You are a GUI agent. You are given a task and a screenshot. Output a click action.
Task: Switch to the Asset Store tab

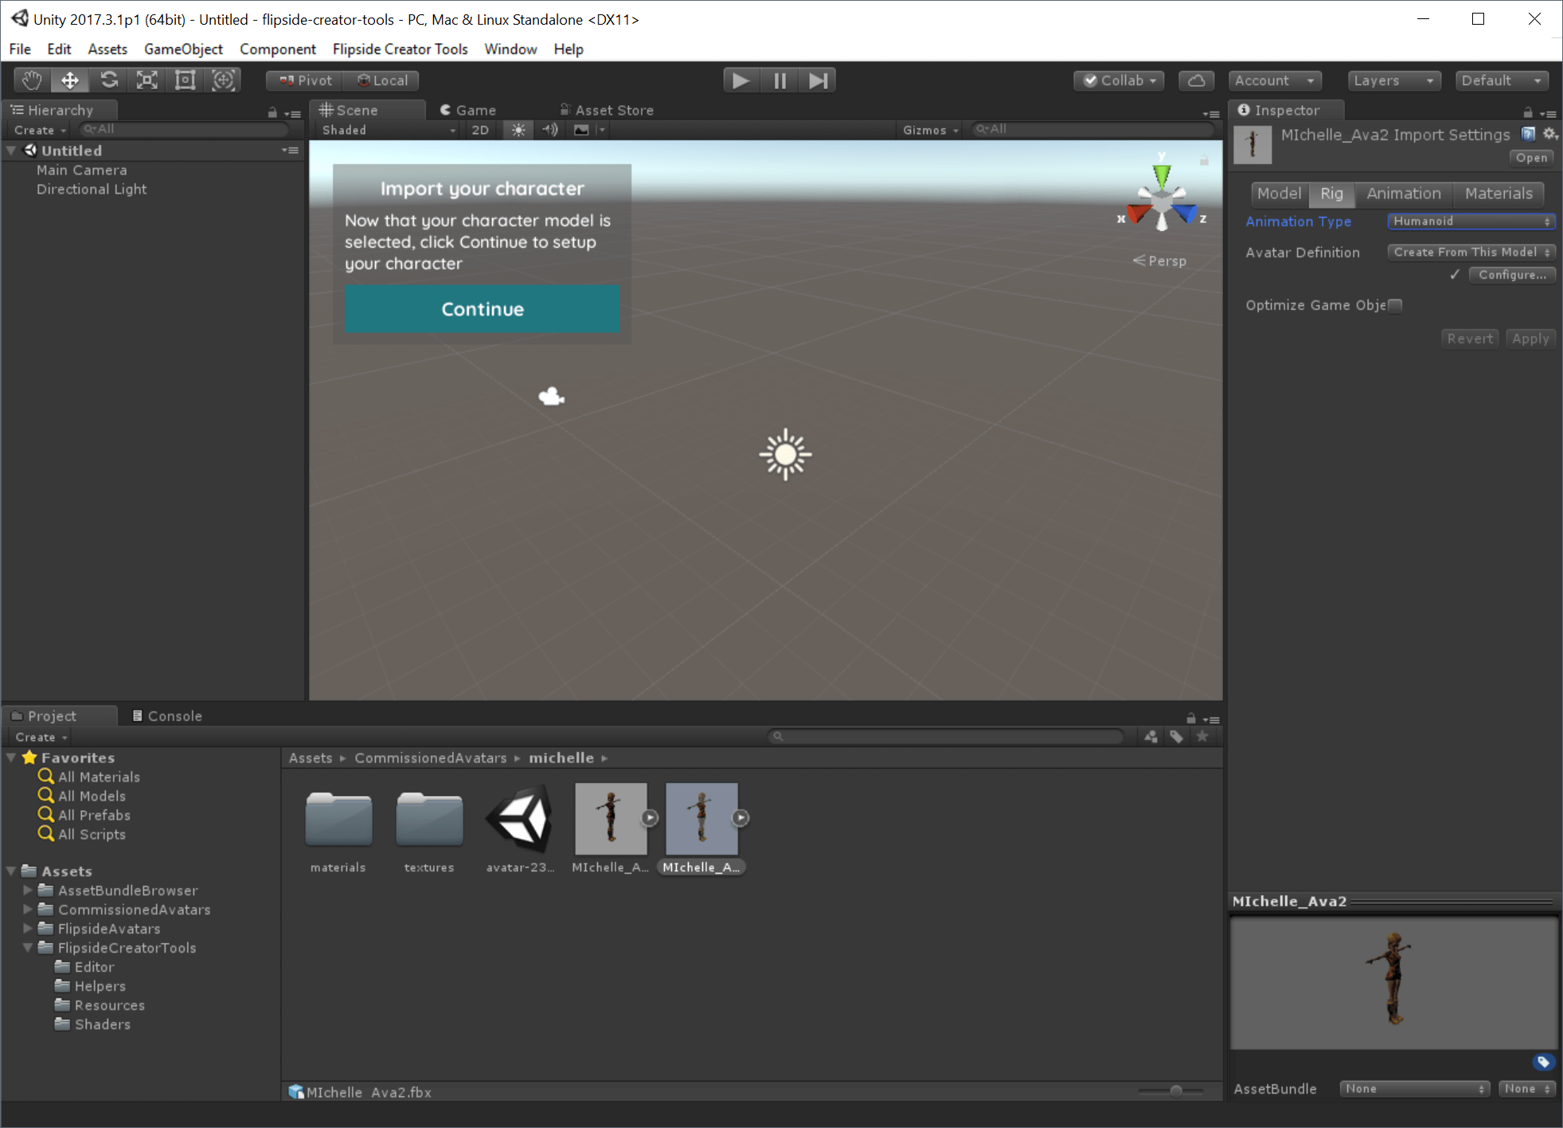tap(607, 110)
